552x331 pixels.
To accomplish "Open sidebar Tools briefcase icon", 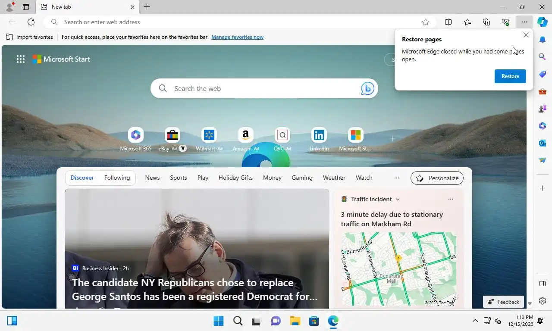I will tap(543, 91).
